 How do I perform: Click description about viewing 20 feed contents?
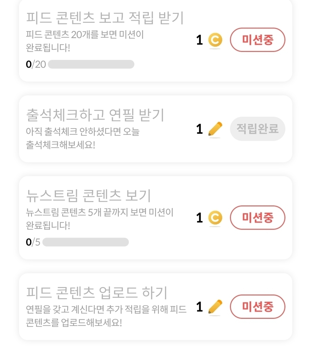click(x=85, y=41)
